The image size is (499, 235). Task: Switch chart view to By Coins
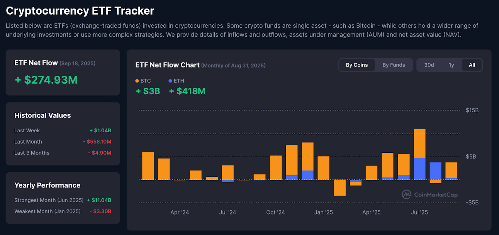(356, 65)
